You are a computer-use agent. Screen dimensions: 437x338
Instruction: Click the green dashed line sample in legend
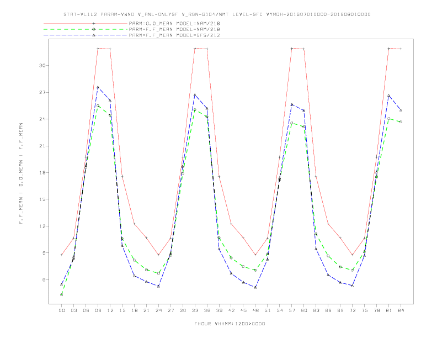[x=86, y=29]
